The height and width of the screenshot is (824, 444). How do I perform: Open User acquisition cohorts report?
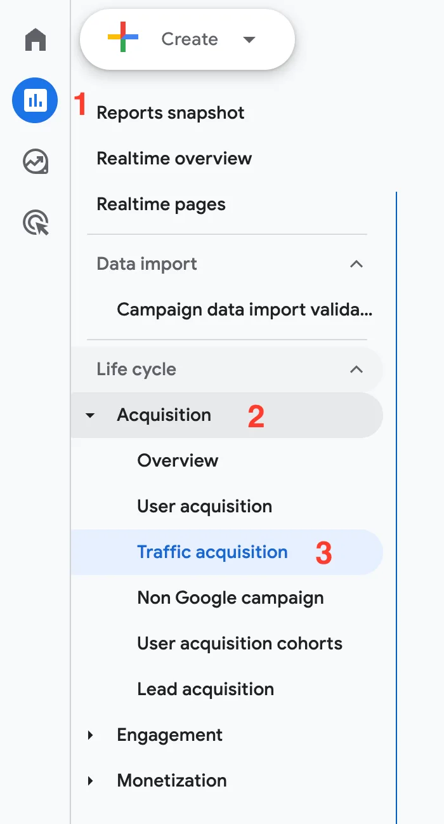[240, 643]
